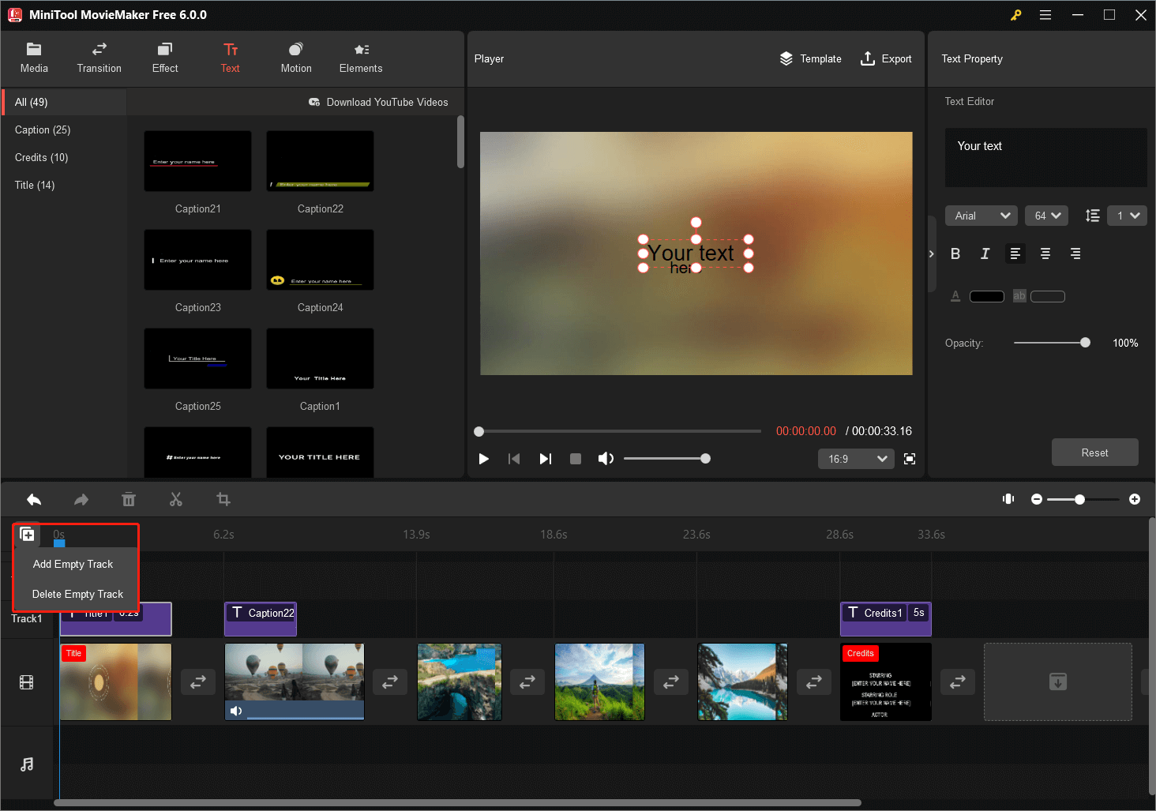This screenshot has width=1156, height=811.
Task: Choose the Caption24 text preset
Action: click(x=320, y=260)
